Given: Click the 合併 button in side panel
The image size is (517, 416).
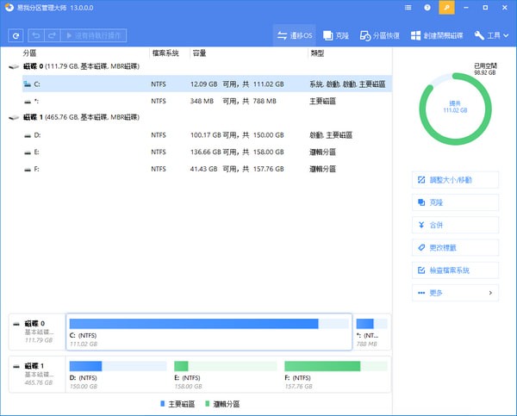Looking at the screenshot, I should (455, 225).
